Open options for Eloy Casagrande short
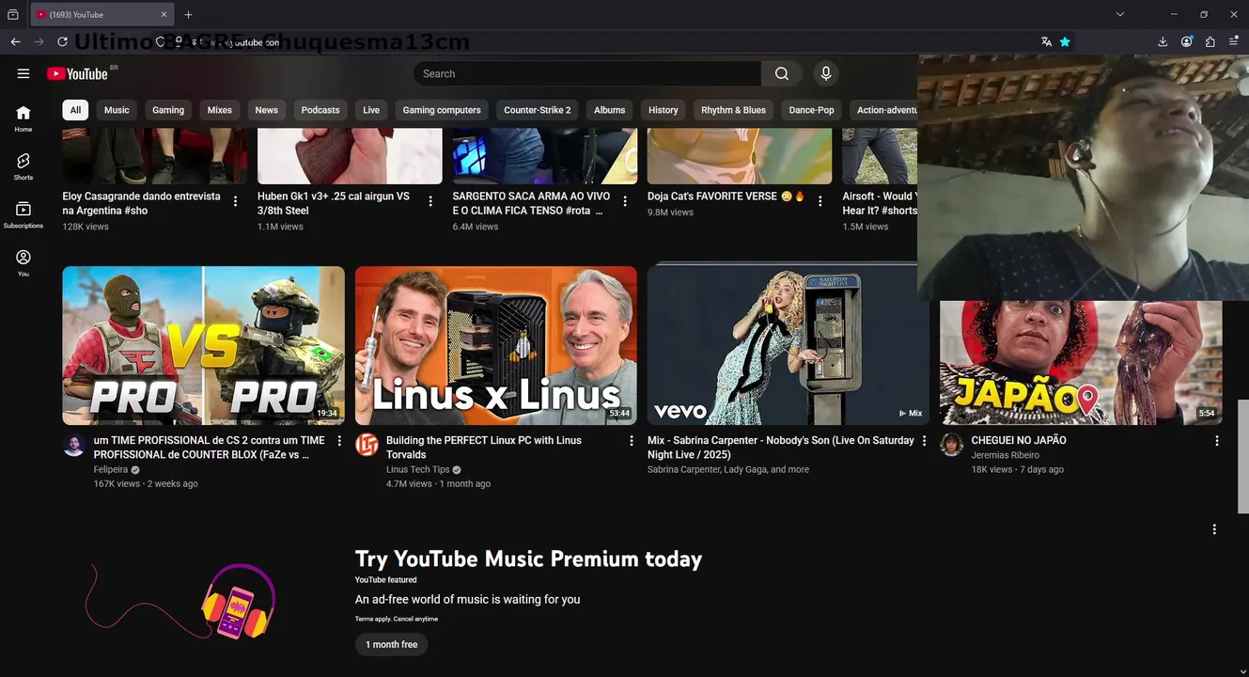Viewport: 1249px width, 677px height. point(236,201)
